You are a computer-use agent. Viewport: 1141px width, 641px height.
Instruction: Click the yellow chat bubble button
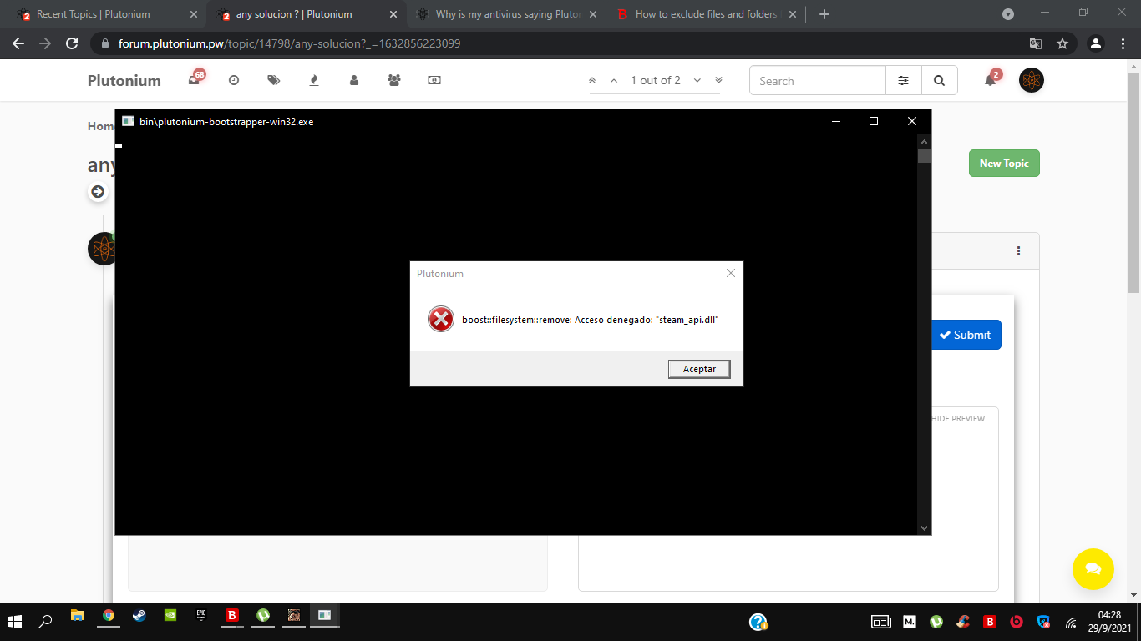click(1093, 568)
